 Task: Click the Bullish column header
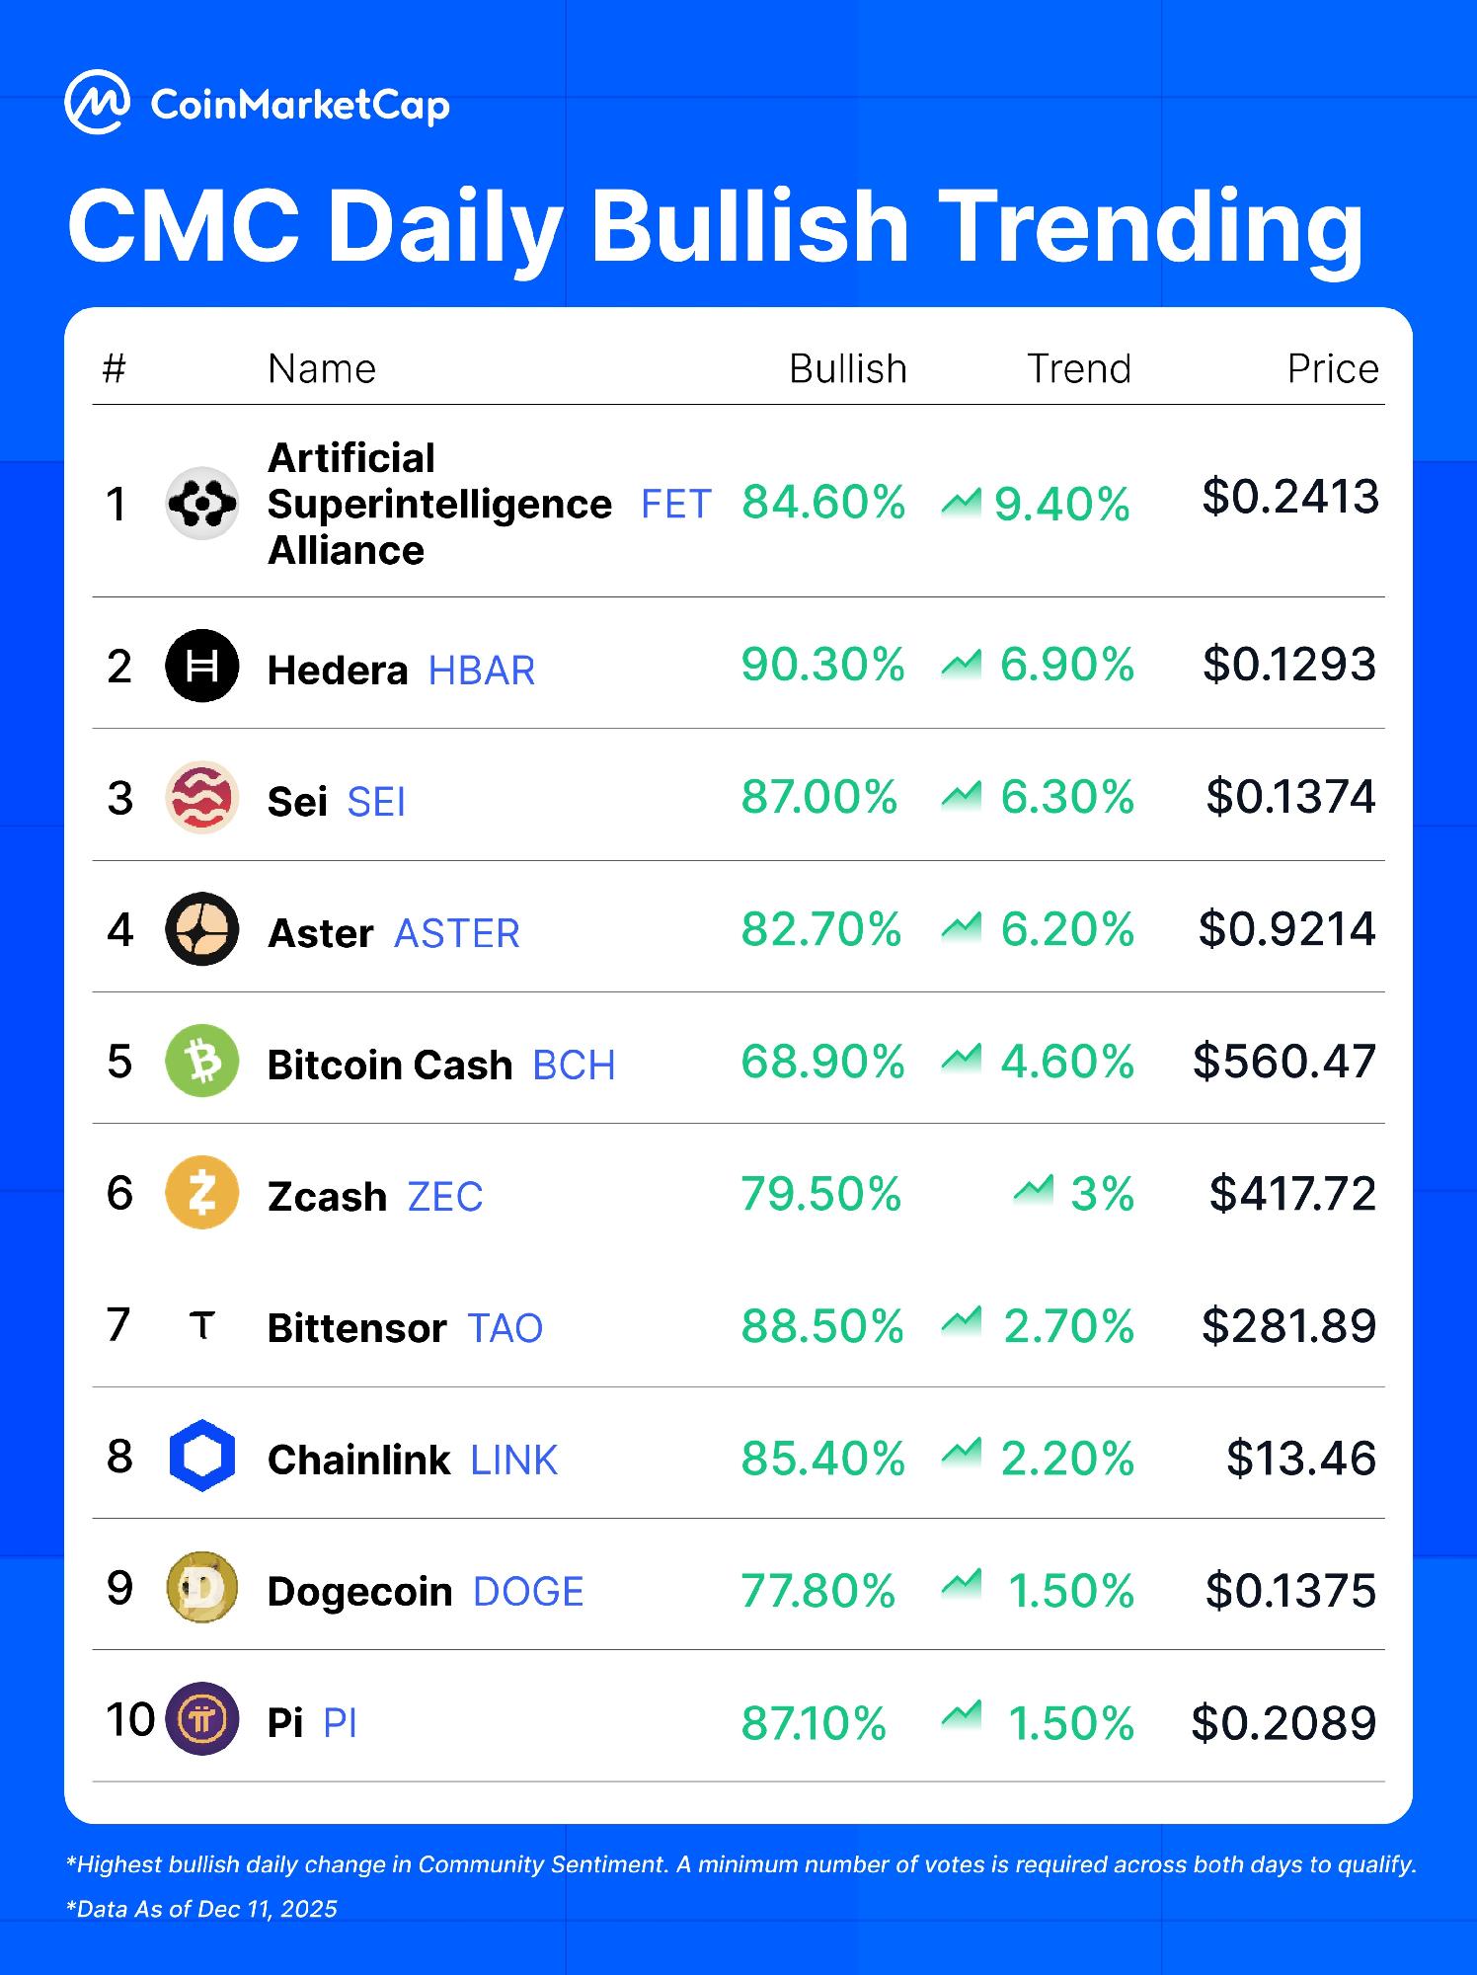[x=847, y=369]
